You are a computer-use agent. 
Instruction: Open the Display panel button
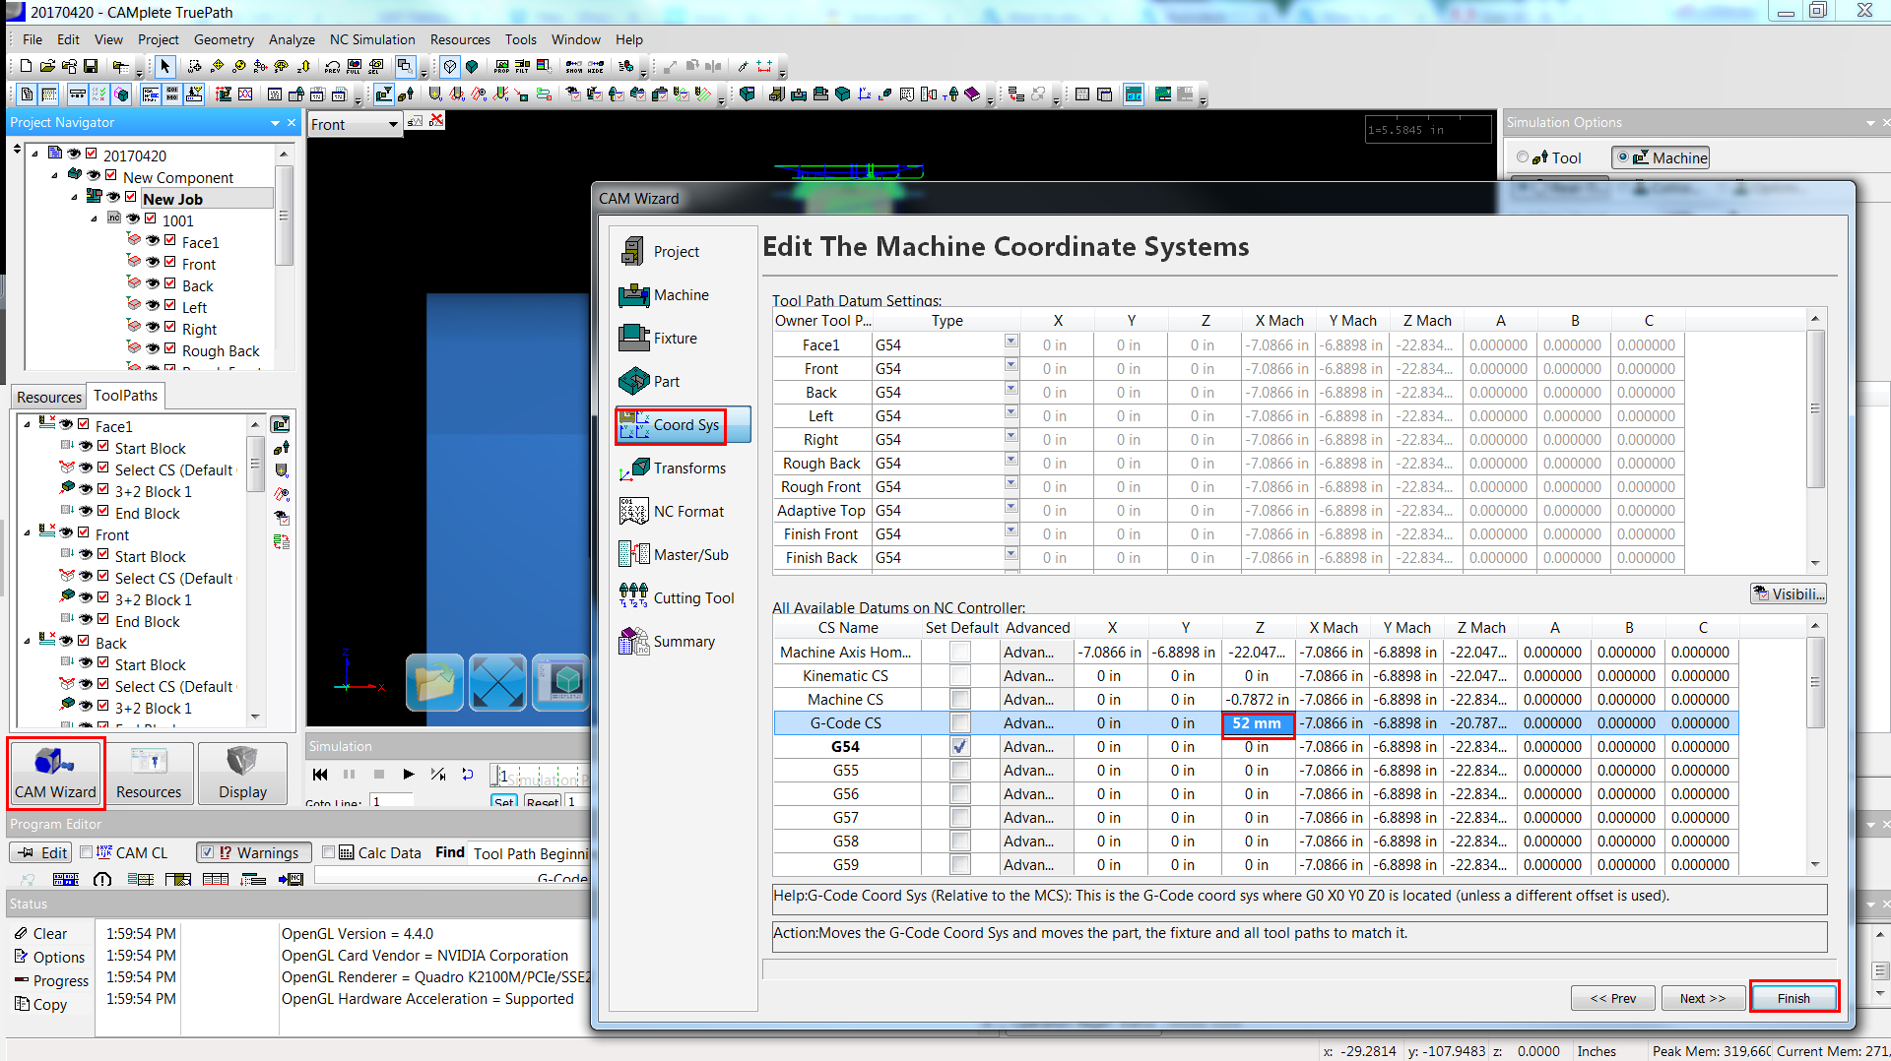coord(242,773)
